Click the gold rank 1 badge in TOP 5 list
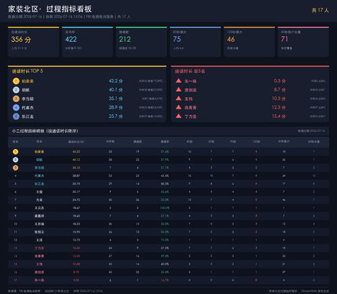This screenshot has width=337, height=294. pos(16,81)
